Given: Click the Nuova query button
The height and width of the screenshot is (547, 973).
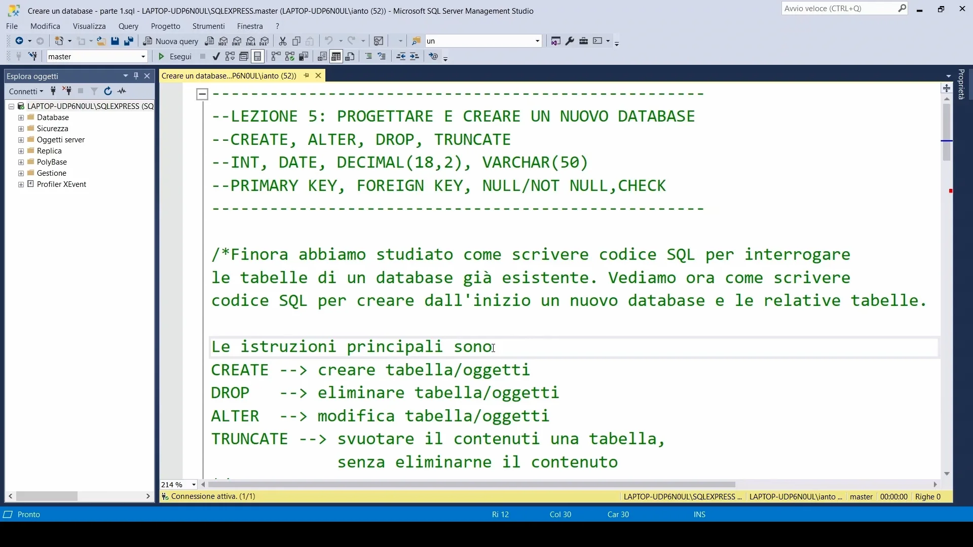Looking at the screenshot, I should [171, 41].
